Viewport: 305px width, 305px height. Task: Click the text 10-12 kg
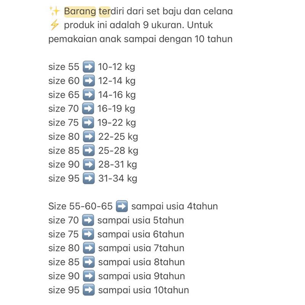click(116, 67)
